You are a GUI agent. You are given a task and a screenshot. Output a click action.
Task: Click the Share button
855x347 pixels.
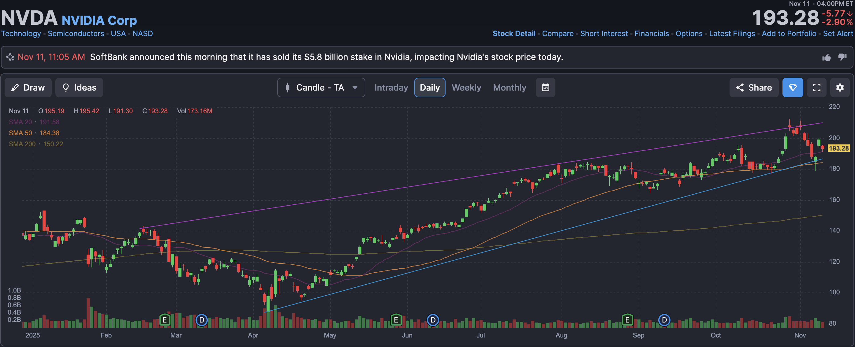click(x=754, y=88)
